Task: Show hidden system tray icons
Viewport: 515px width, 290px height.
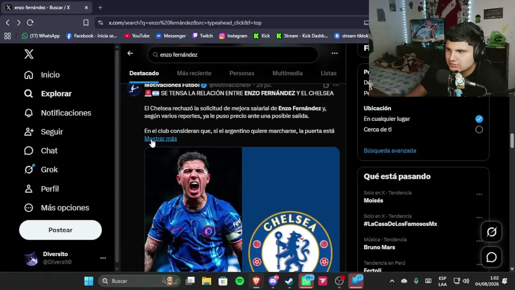Action: pyautogui.click(x=392, y=281)
